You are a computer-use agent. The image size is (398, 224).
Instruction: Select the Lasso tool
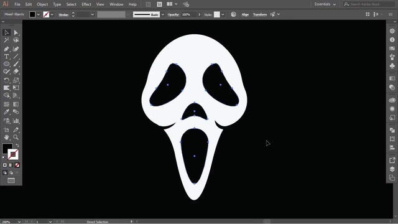tap(16, 40)
